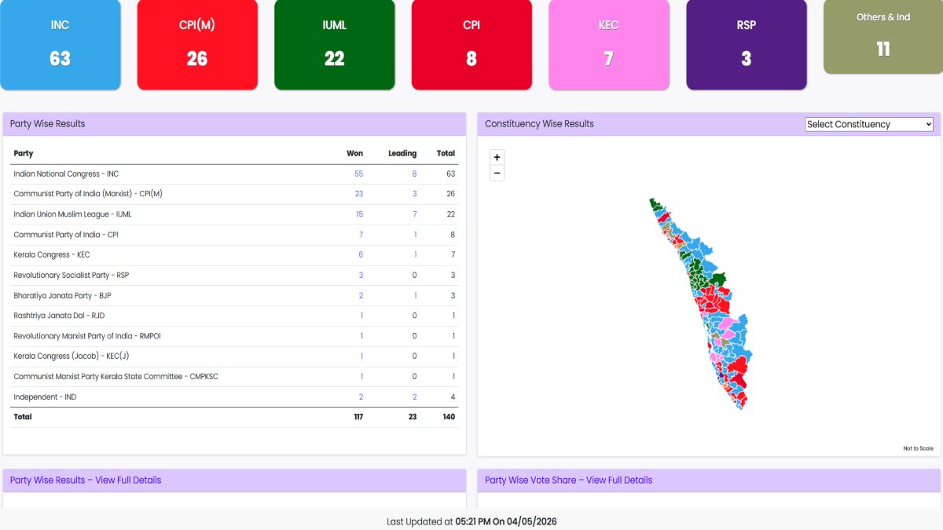Click Independent leading count 2
The image size is (943, 530).
pos(414,397)
